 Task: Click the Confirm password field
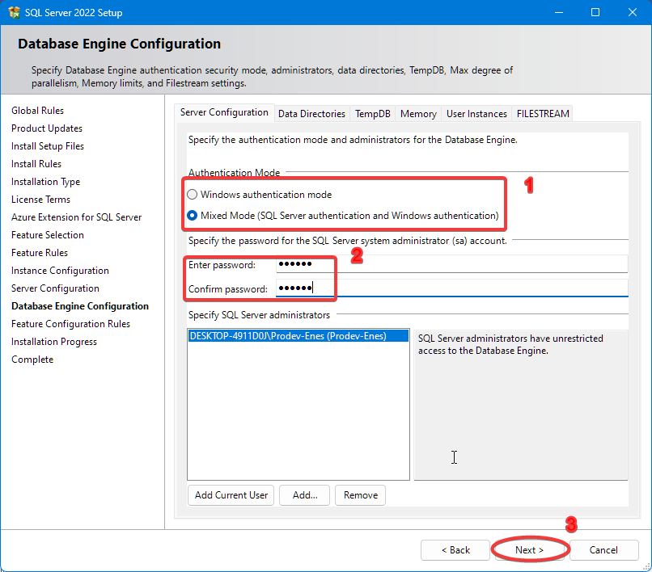point(452,288)
